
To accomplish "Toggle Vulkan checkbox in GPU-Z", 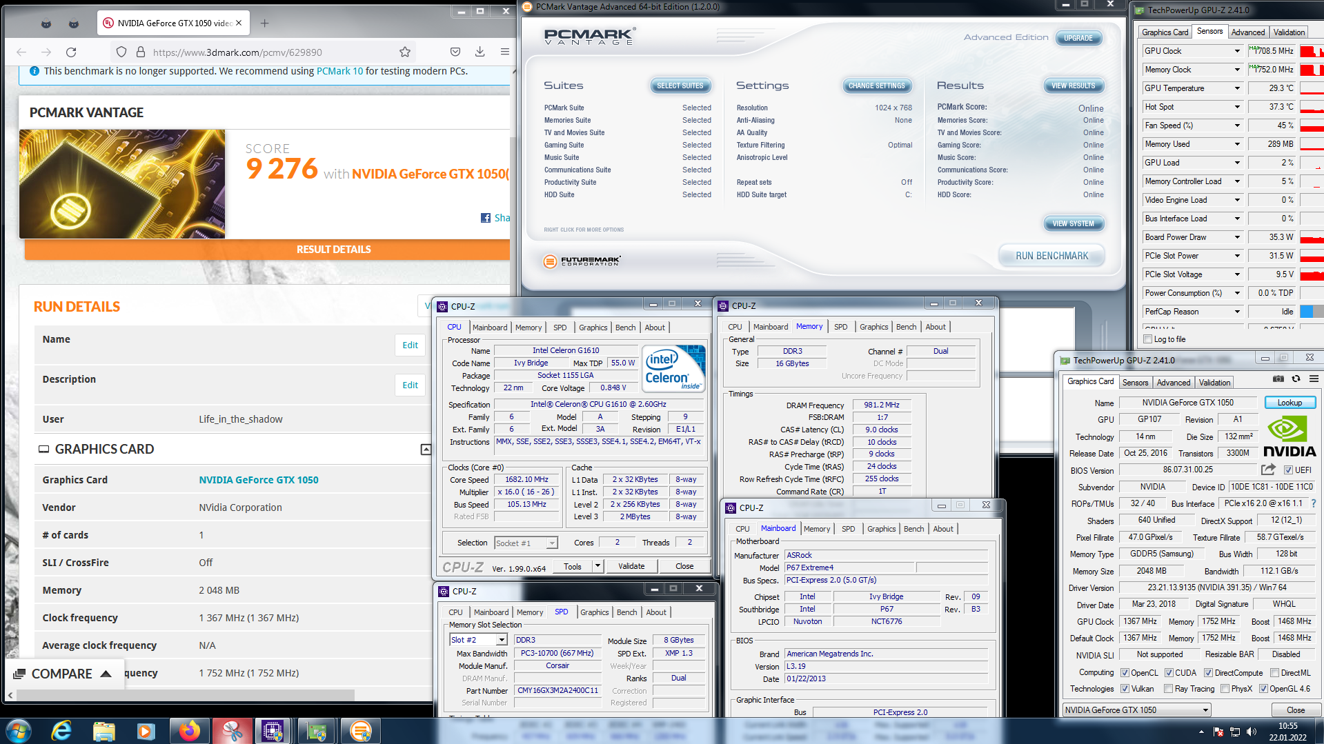I will [x=1125, y=689].
